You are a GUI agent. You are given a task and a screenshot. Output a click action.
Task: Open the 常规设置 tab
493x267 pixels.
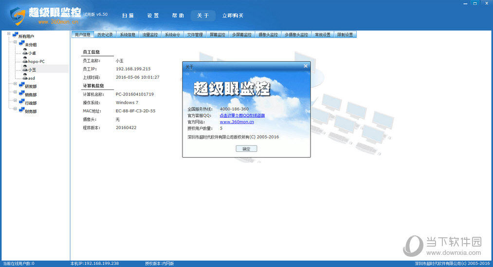coord(323,35)
